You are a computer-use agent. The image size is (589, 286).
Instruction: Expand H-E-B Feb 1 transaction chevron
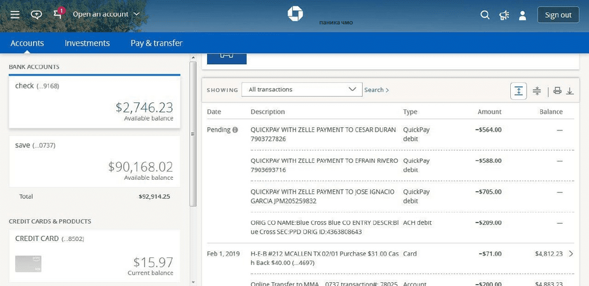[571, 254]
